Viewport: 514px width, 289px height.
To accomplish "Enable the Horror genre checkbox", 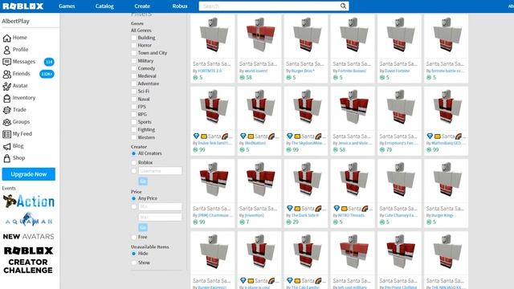I will coord(134,45).
